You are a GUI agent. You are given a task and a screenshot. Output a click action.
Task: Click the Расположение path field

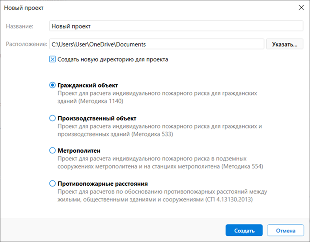[157, 44]
